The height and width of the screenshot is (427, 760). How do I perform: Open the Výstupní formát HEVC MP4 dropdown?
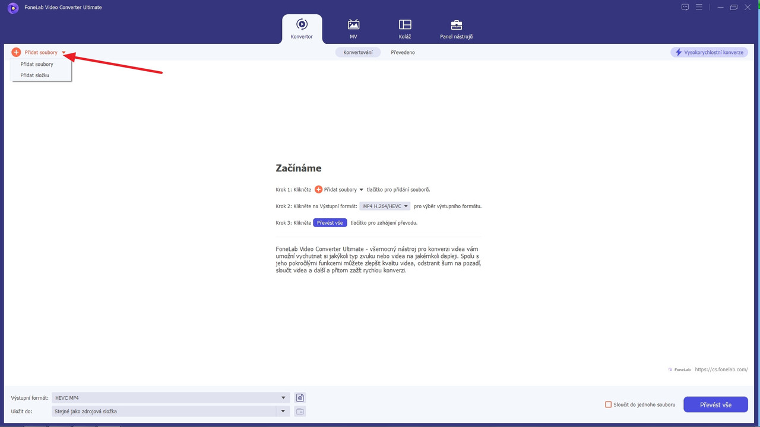(171, 398)
